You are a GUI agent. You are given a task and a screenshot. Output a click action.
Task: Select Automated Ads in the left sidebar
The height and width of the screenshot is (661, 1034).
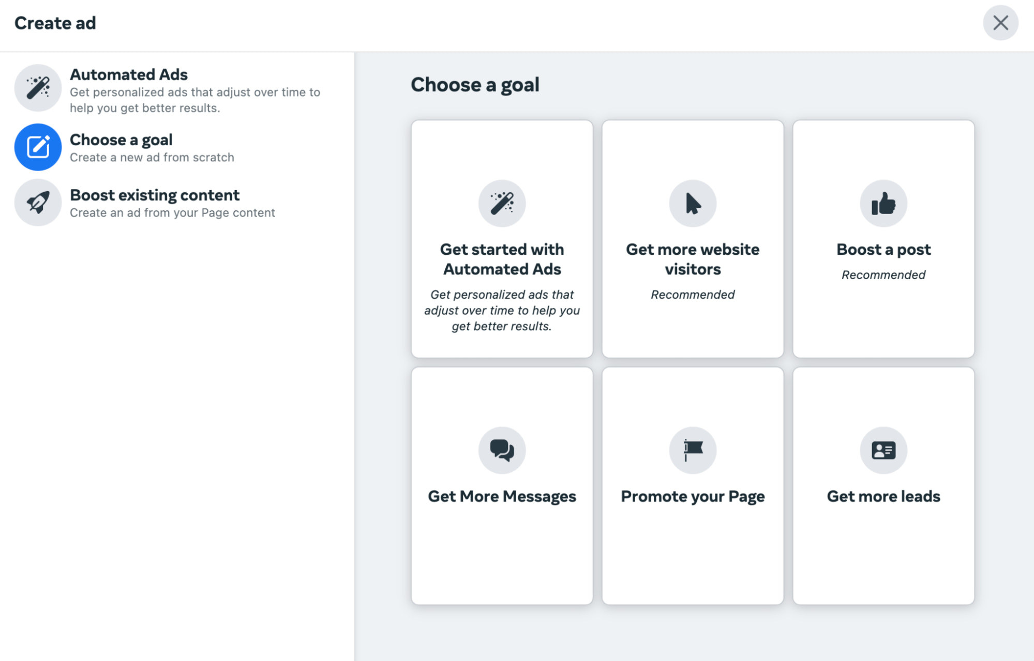[129, 75]
